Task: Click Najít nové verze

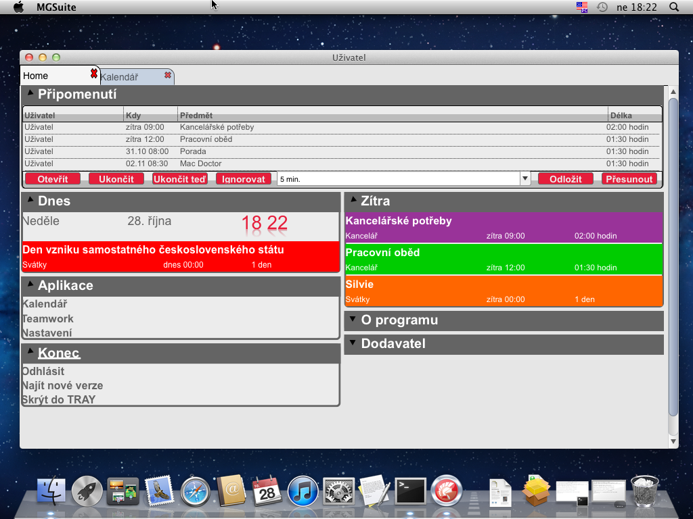Action: [62, 385]
